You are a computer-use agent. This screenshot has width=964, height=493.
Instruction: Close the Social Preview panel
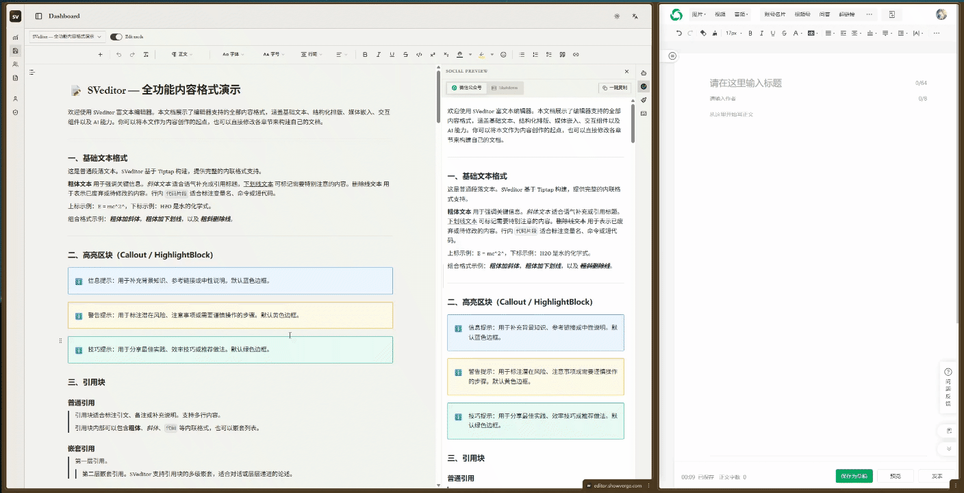click(626, 71)
